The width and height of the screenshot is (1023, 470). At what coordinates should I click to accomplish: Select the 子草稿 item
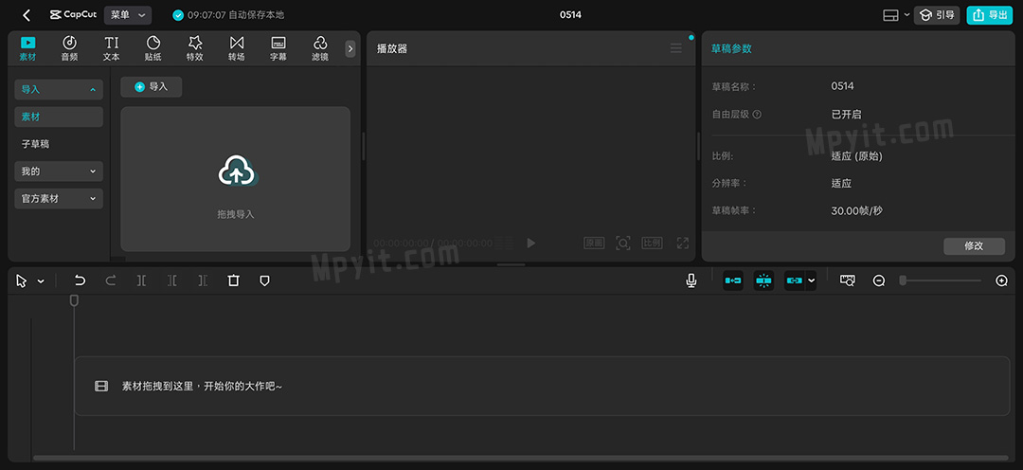[x=59, y=144]
